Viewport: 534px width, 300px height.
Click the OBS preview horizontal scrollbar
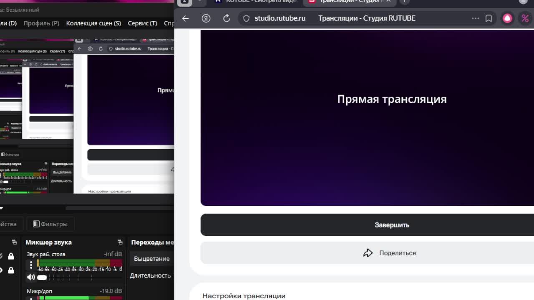120,208
